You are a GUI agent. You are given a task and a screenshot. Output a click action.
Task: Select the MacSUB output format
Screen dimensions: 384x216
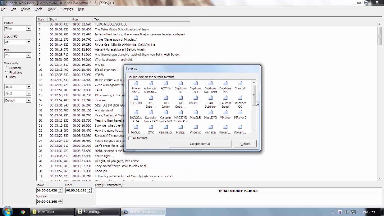(x=195, y=115)
